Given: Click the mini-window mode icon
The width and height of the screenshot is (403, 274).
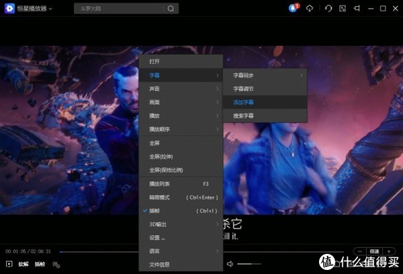Looking at the screenshot, I should click(x=343, y=9).
